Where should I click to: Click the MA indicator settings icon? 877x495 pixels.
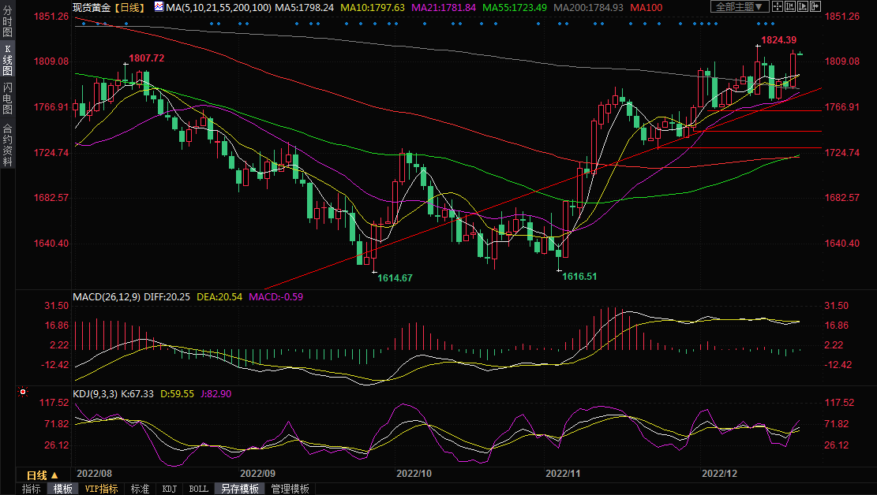point(159,7)
